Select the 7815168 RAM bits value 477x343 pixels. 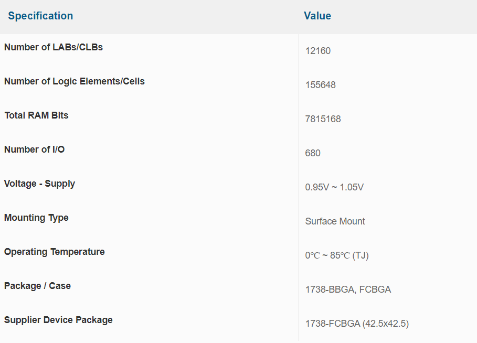coord(323,119)
